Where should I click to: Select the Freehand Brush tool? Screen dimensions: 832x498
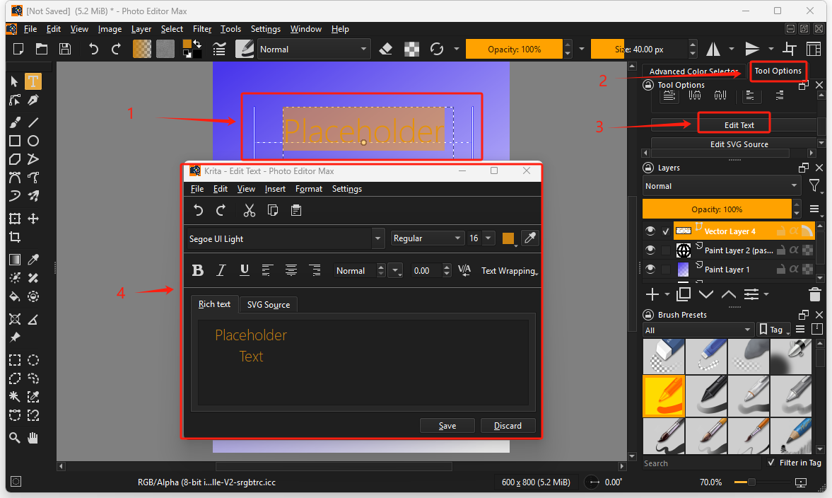click(15, 122)
